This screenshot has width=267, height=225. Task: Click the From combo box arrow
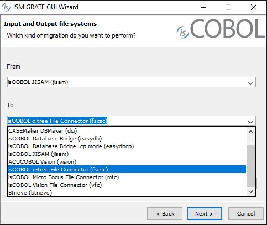250,83
